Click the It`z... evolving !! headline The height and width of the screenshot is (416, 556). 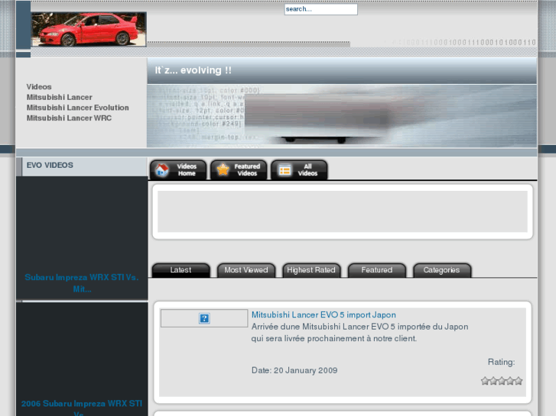193,70
